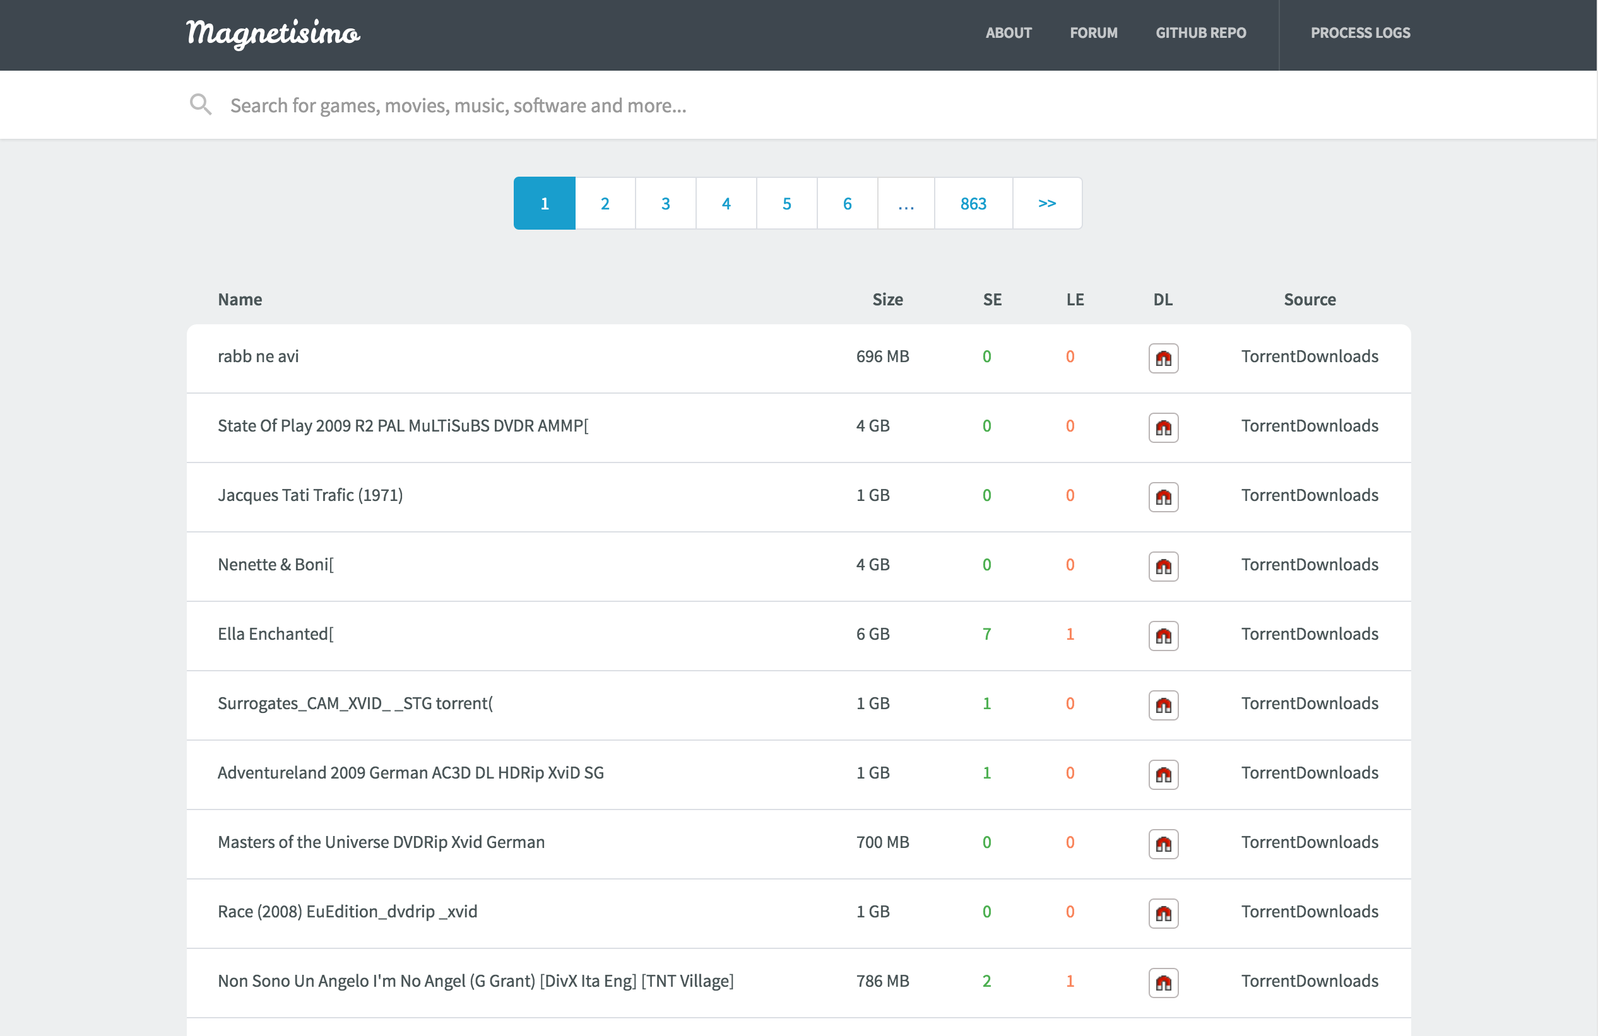
Task: Go to page 6
Action: coord(848,203)
